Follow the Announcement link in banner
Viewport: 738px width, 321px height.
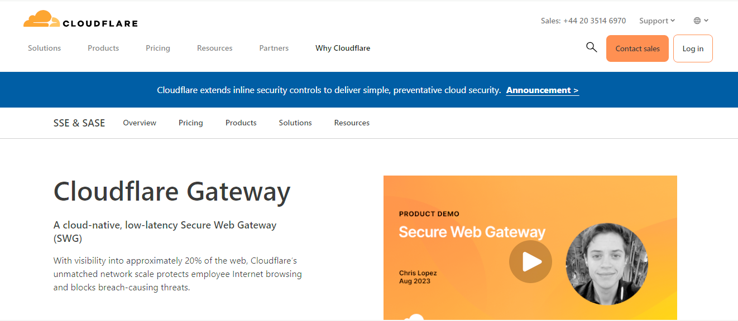click(x=542, y=90)
